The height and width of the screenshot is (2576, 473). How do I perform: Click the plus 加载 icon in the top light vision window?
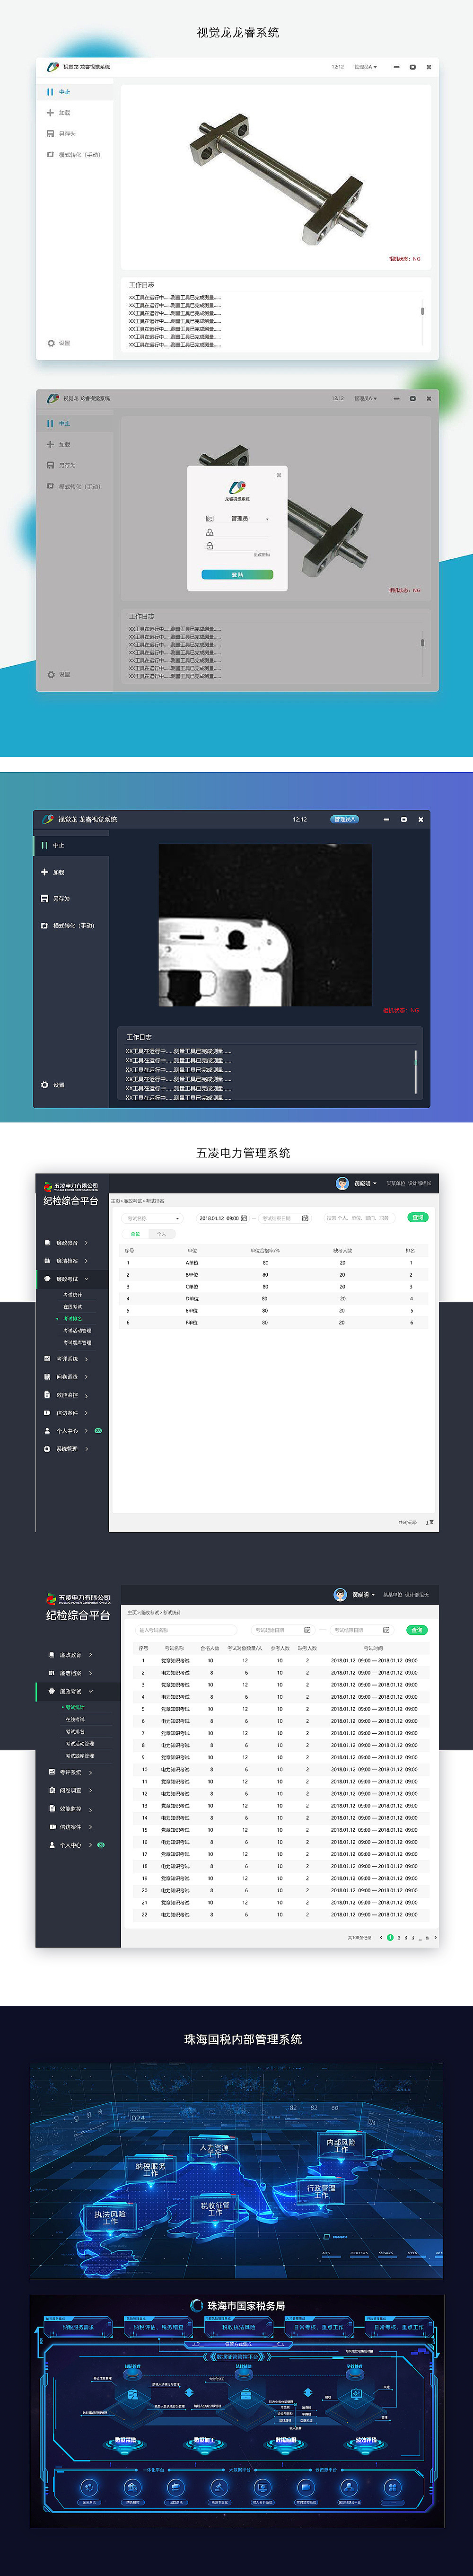pos(50,113)
